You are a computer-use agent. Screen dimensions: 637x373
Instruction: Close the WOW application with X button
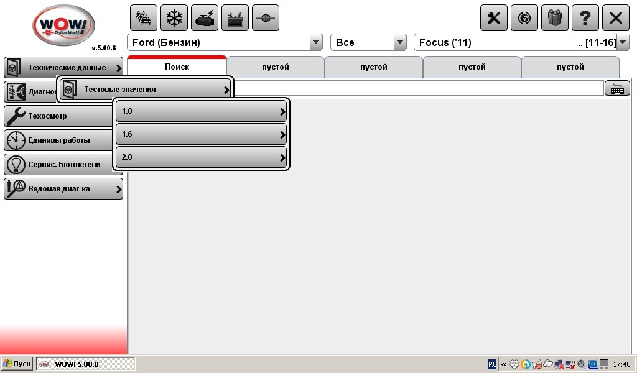click(615, 18)
